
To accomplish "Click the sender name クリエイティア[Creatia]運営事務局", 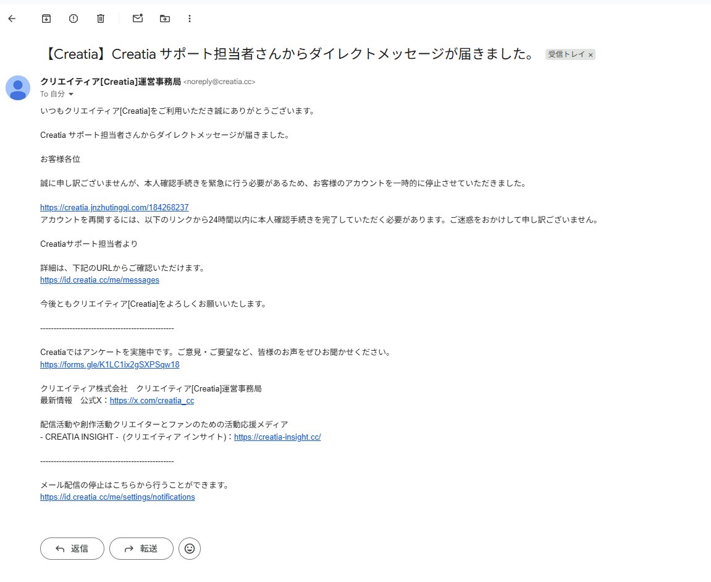I will click(111, 82).
